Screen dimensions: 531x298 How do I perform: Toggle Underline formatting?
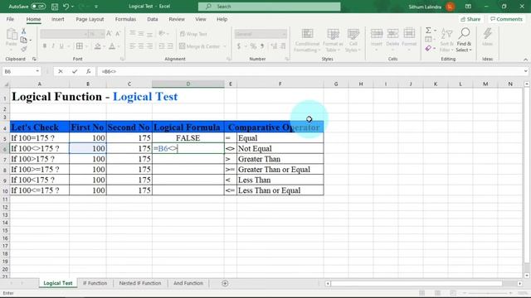pyautogui.click(x=61, y=46)
